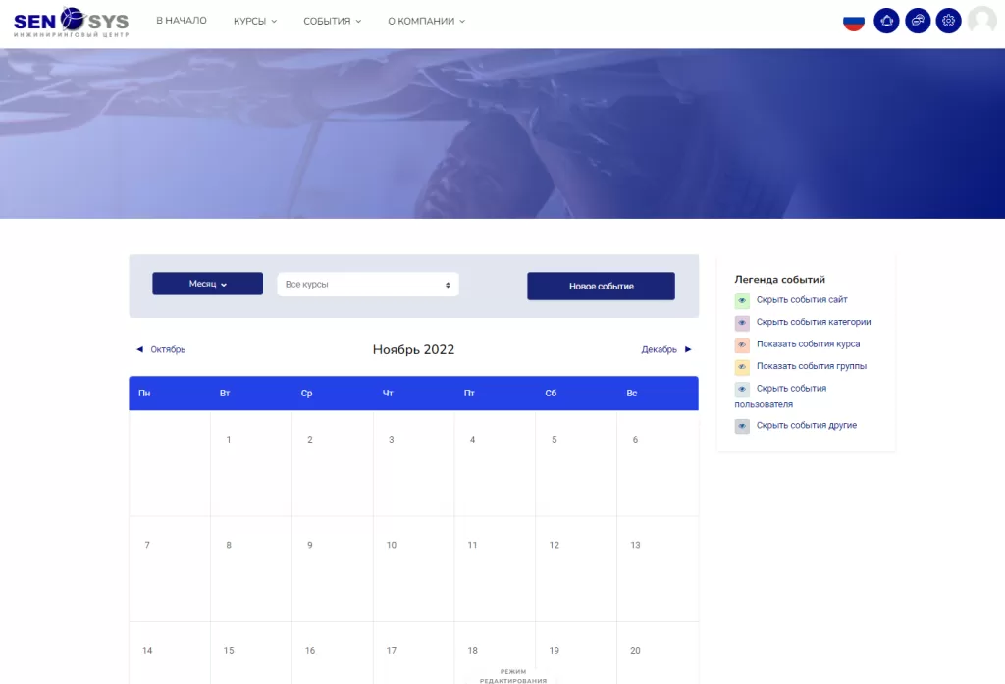The image size is (1005, 684).
Task: Select day 8 in the calendar
Action: pyautogui.click(x=228, y=545)
